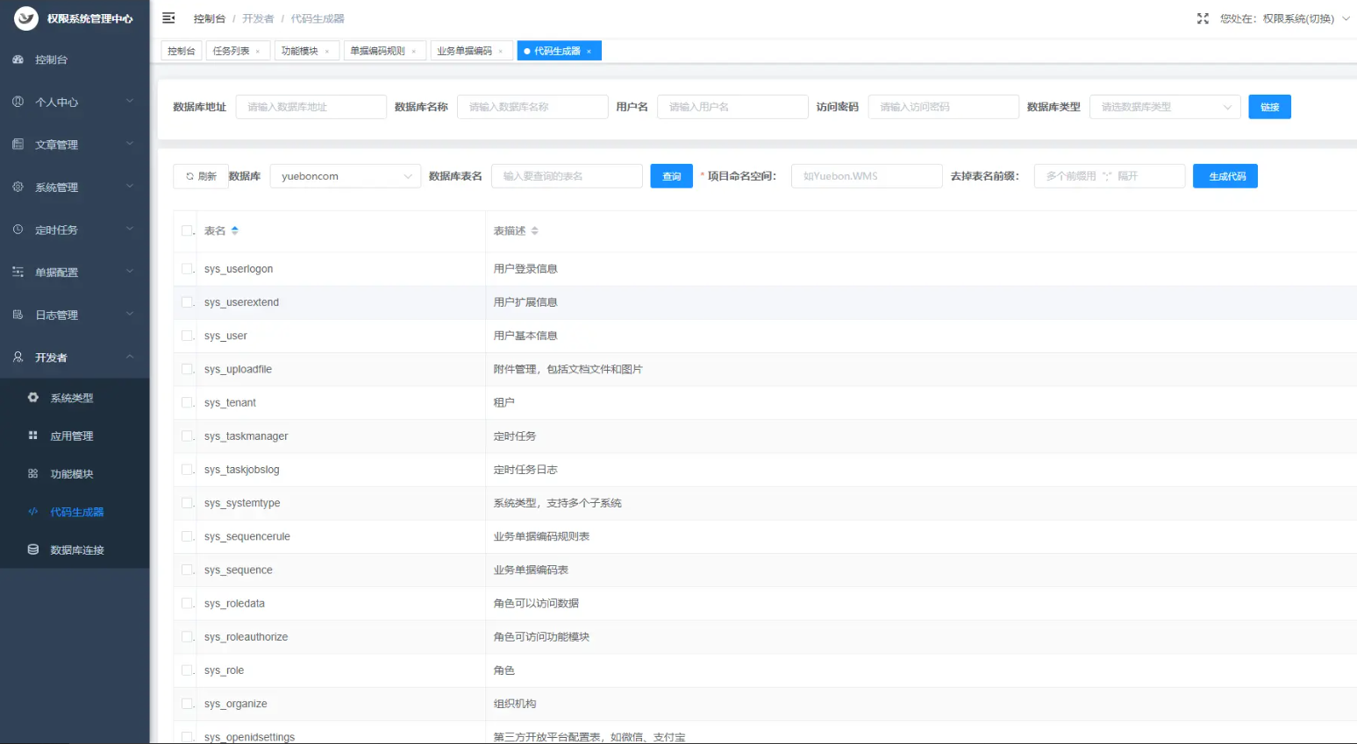Close the 代码生成器 tab
Screen dimensions: 1357x744
point(589,52)
